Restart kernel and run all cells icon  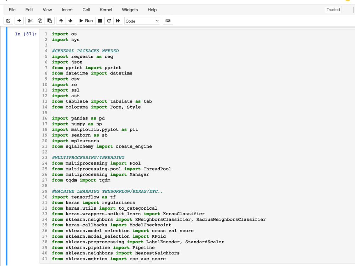coord(118,21)
